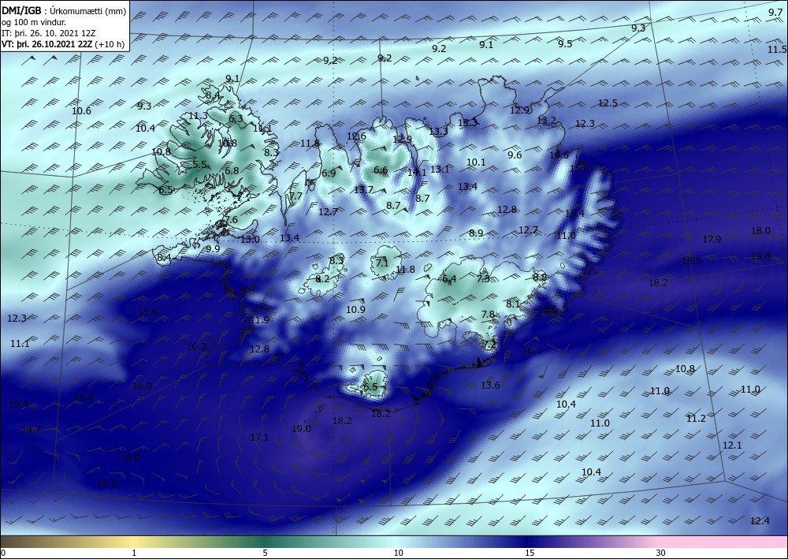The width and height of the screenshot is (788, 559).
Task: Click the 11.9 value in southwest Iceland
Action: click(259, 320)
